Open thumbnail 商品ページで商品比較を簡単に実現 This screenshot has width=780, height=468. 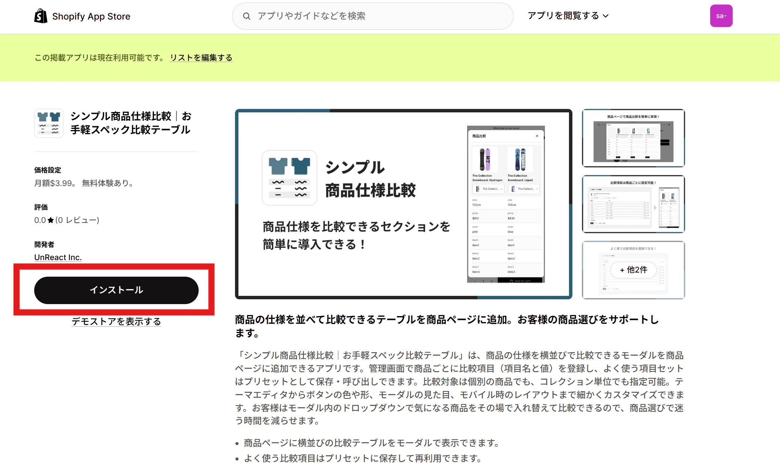click(634, 138)
